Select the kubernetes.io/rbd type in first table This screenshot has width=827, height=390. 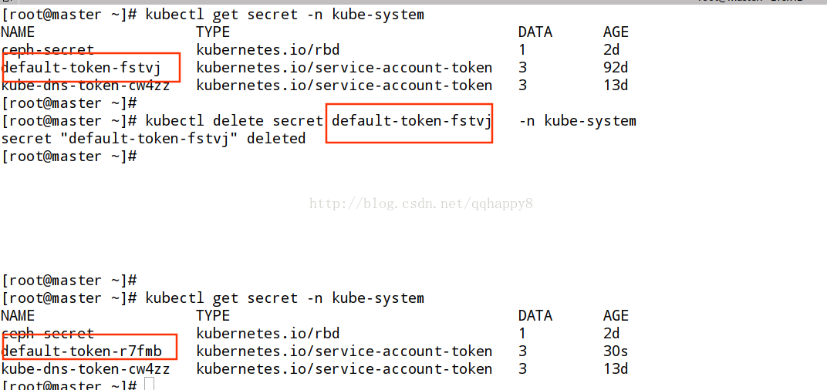(x=268, y=50)
